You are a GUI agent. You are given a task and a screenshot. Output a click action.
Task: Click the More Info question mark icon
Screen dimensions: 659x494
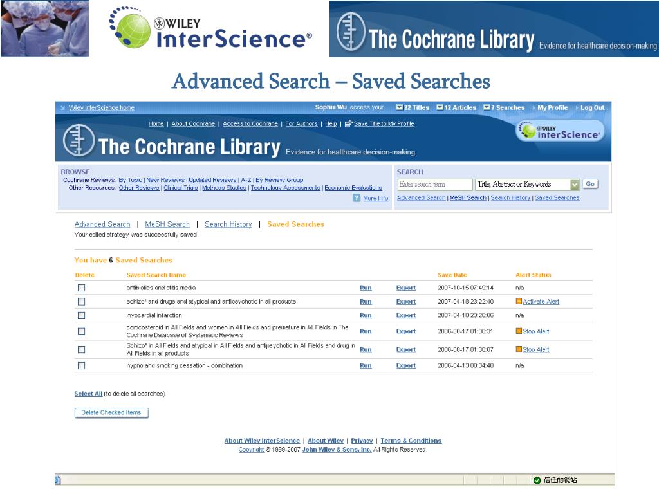click(357, 198)
